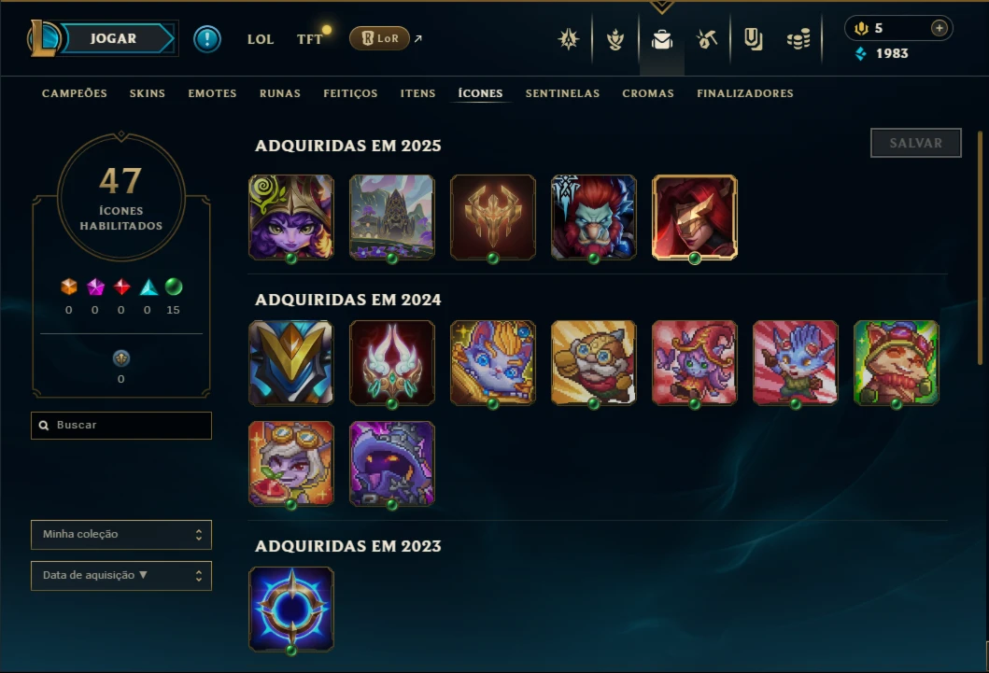Filter by the pink rarity gem
The width and height of the screenshot is (989, 673).
(x=95, y=287)
